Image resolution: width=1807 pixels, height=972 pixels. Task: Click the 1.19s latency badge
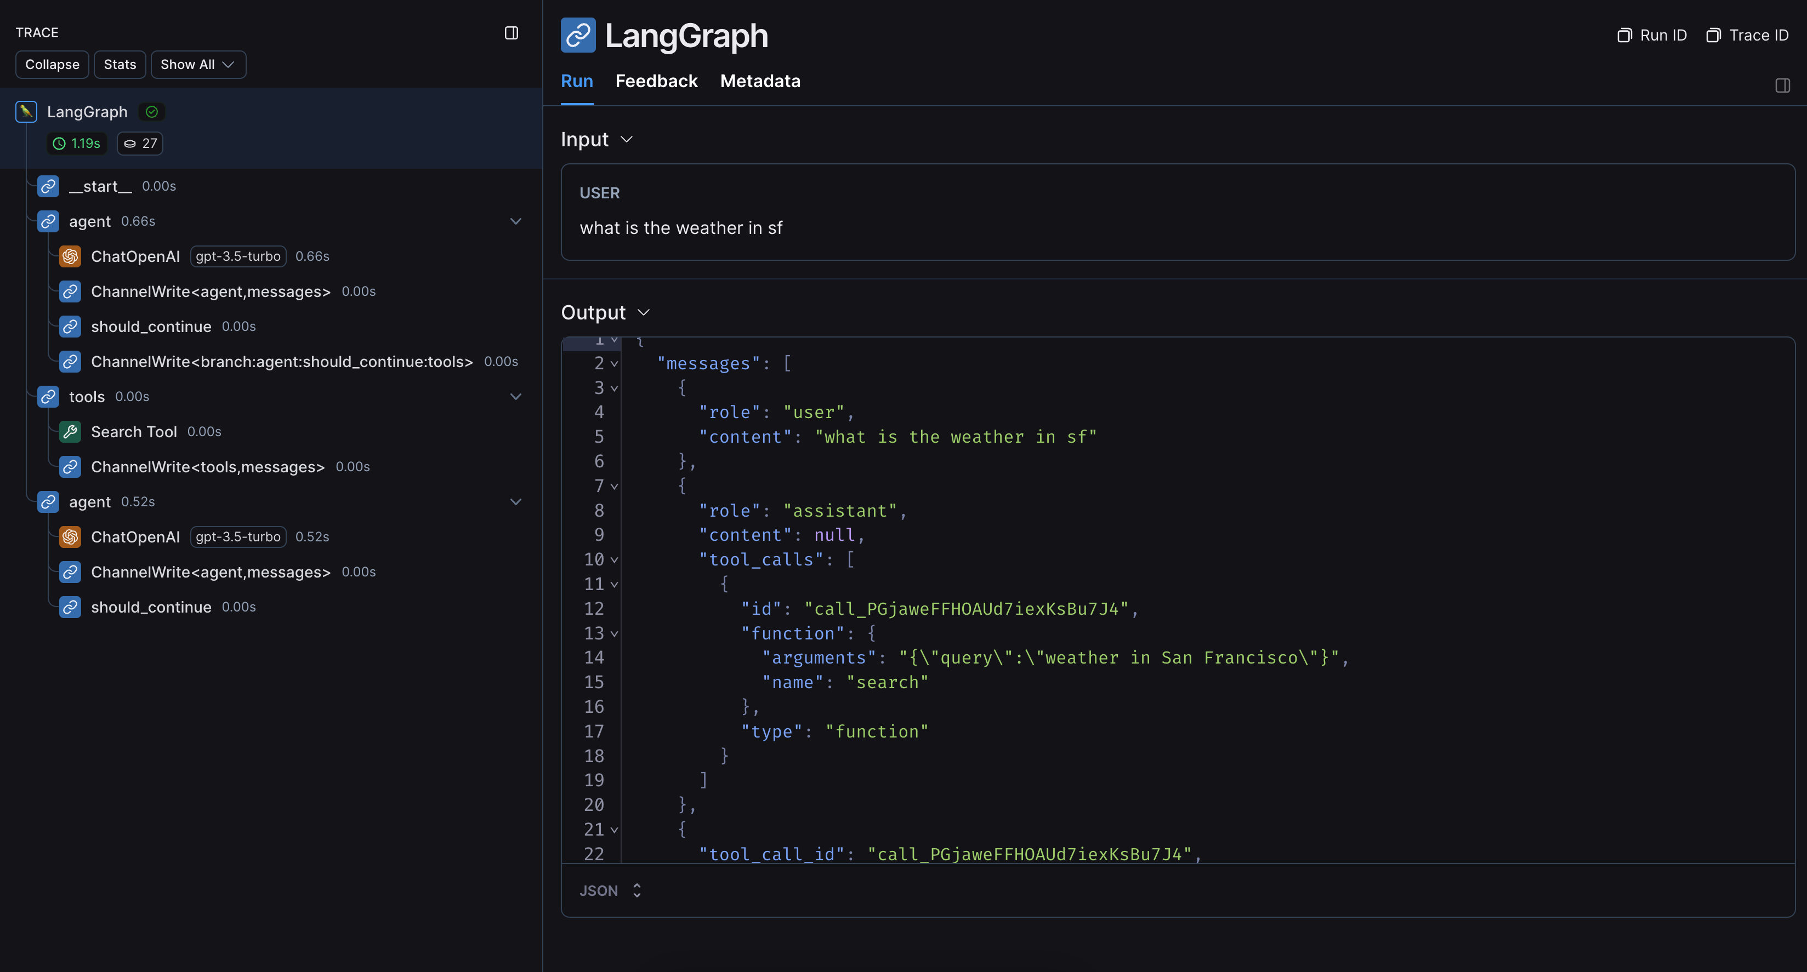tap(77, 143)
